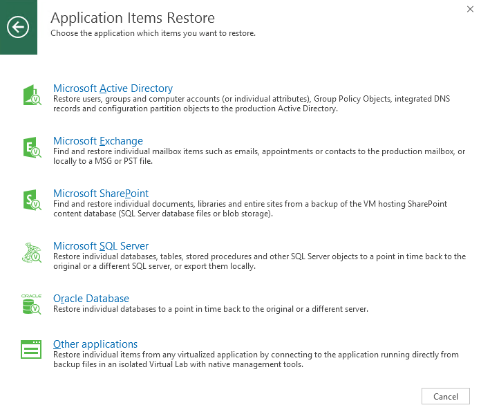Open Microsoft Exchange restore link
The width and height of the screenshot is (481, 412).
98,141
